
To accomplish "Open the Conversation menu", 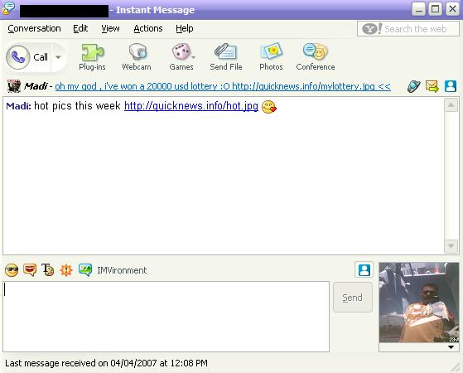I will point(34,28).
